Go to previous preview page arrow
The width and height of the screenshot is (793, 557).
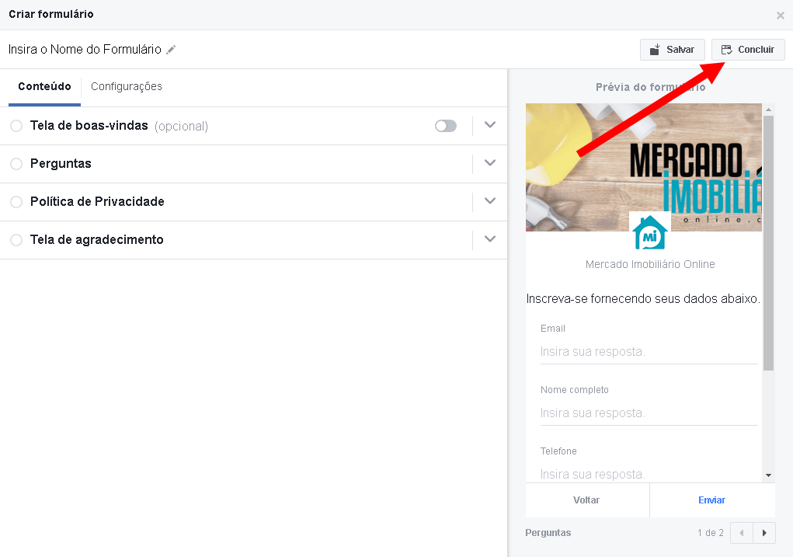(742, 533)
